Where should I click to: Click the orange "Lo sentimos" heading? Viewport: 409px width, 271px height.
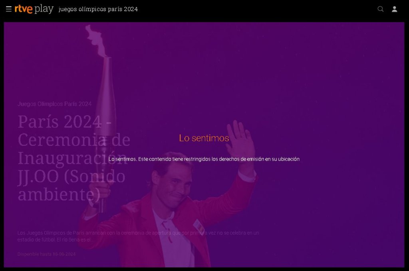coord(204,138)
